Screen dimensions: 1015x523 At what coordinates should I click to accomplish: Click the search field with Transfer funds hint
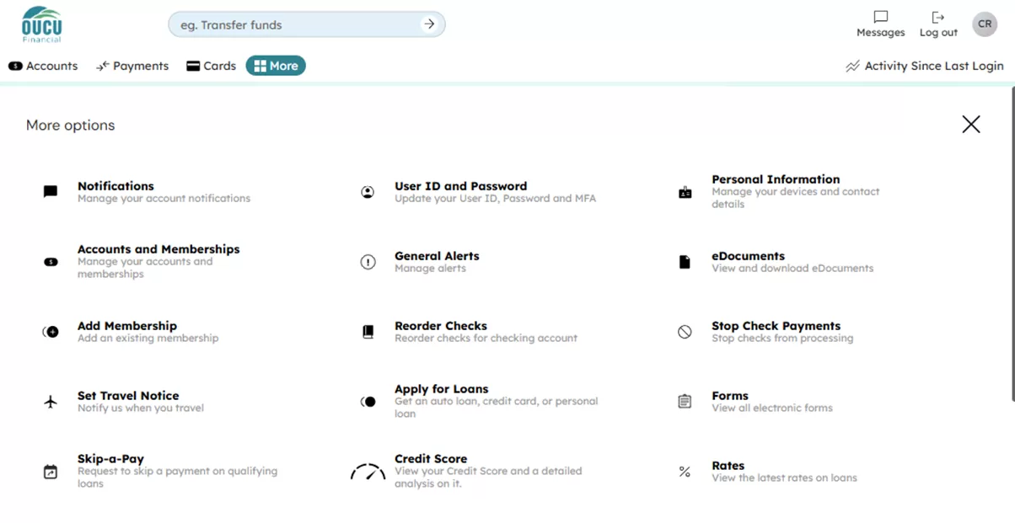295,24
